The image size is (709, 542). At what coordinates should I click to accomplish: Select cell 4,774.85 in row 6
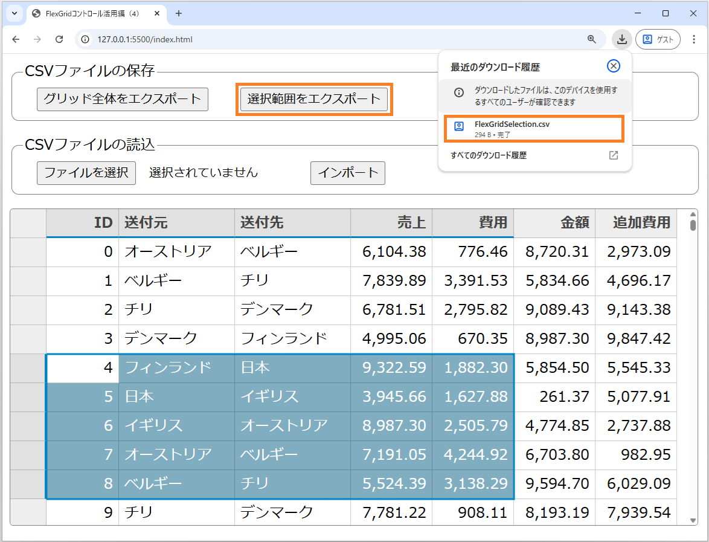click(554, 426)
